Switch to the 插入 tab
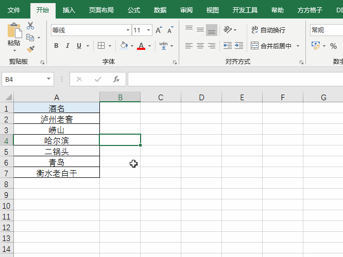 pos(69,10)
